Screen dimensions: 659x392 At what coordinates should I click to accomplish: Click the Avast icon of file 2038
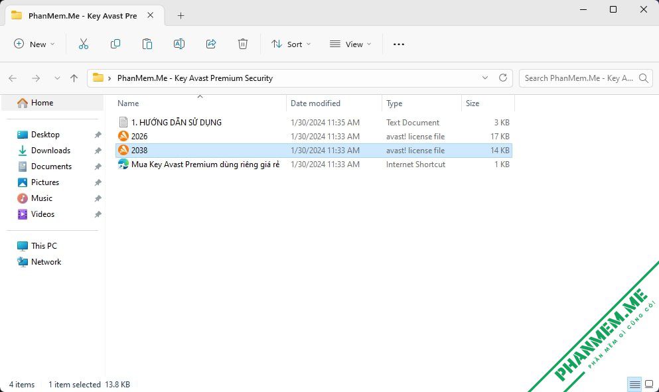pos(123,150)
